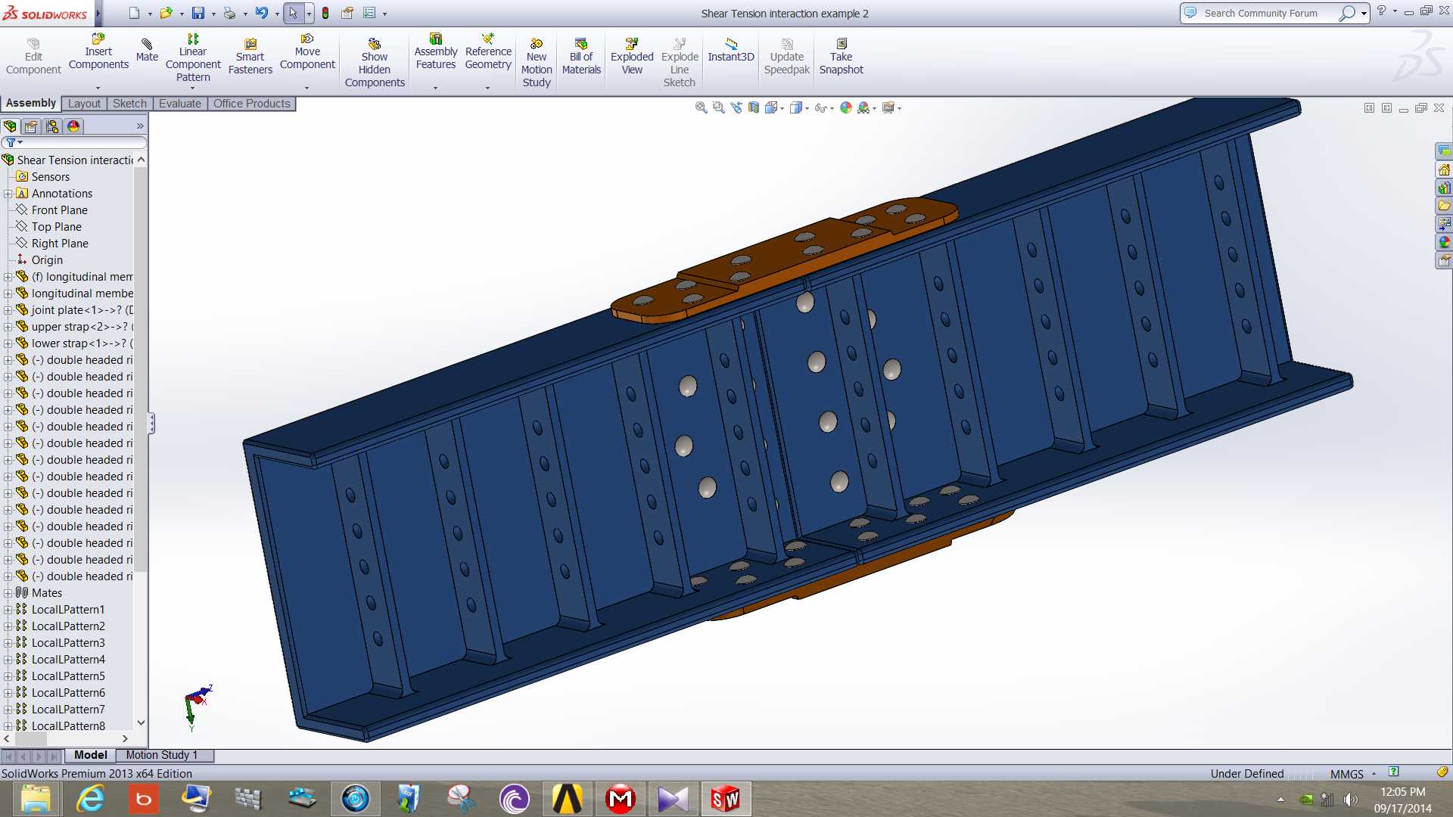Insert a Bill of Materials

coord(581,57)
